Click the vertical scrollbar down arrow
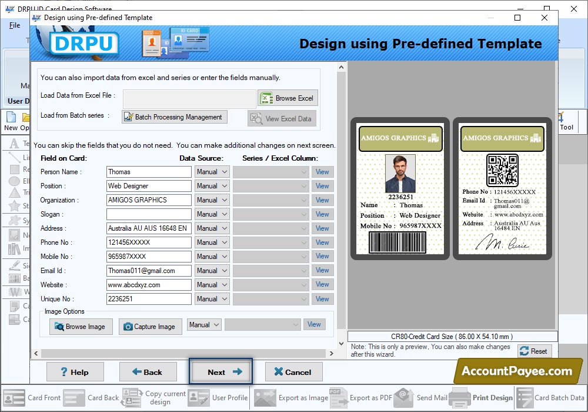This screenshot has height=412, width=588. tap(341, 343)
